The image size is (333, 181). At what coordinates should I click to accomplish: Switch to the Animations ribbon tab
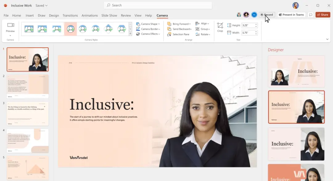point(89,15)
